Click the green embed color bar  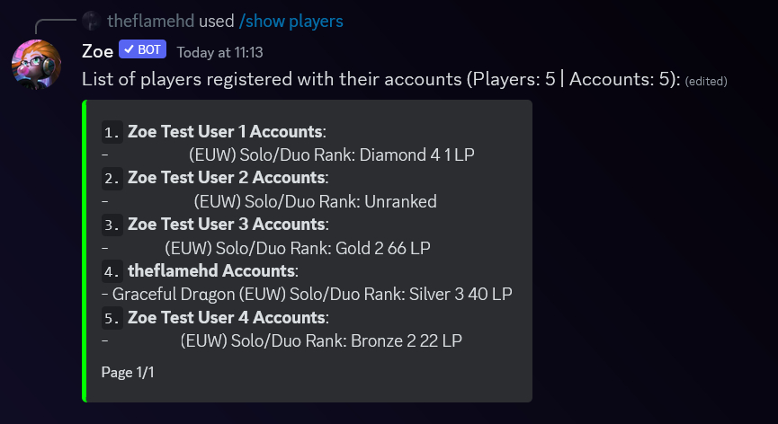(x=85, y=252)
